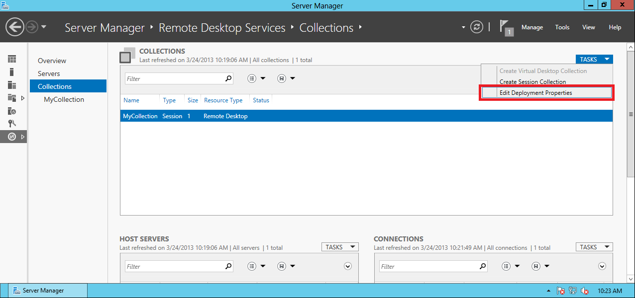Image resolution: width=635 pixels, height=298 pixels.
Task: Open the dropdown arrow left of refresh icon
Action: 463,27
